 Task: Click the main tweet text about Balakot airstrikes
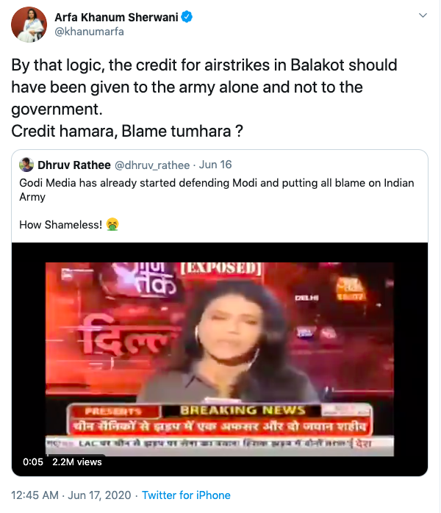click(x=204, y=87)
